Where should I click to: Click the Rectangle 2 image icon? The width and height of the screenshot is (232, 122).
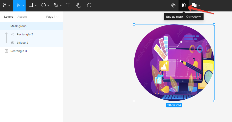click(13, 34)
